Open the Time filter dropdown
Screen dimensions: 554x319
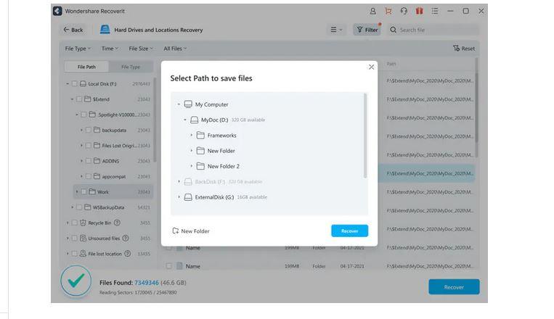[x=110, y=49]
